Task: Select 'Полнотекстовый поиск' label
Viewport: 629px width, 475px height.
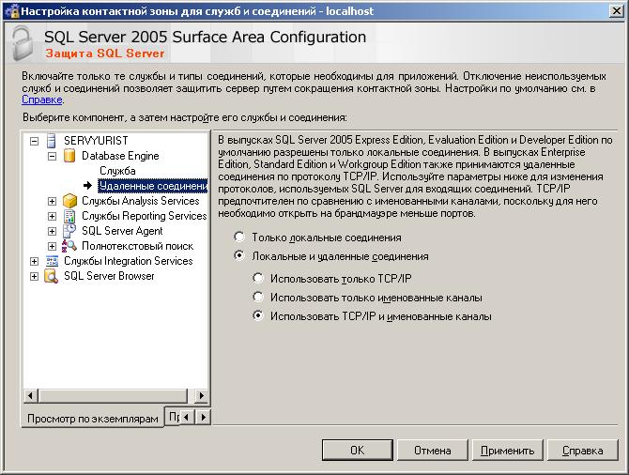Action: 138,246
